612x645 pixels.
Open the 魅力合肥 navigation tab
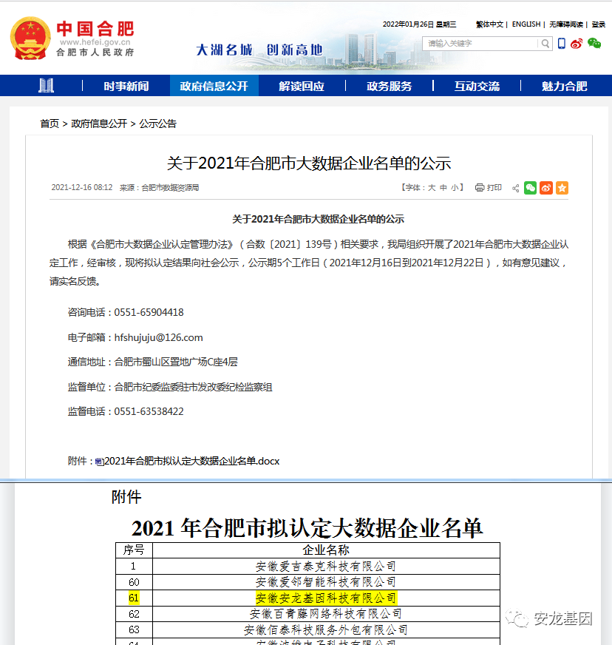564,86
